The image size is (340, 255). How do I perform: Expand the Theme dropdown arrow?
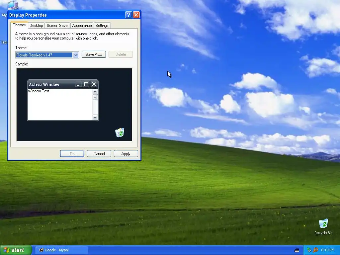click(x=76, y=55)
